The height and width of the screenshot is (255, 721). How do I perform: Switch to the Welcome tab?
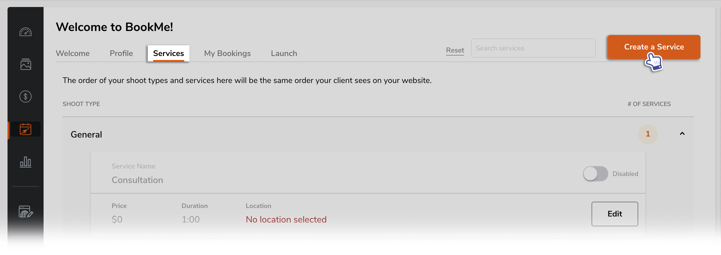click(x=73, y=53)
